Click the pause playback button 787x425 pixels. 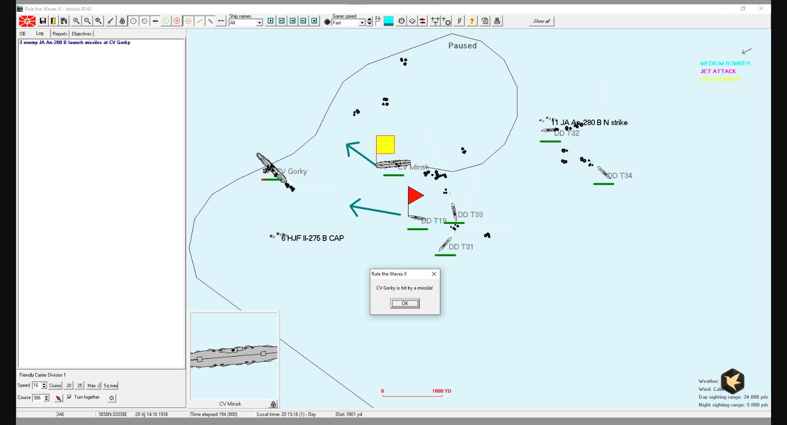(x=314, y=21)
